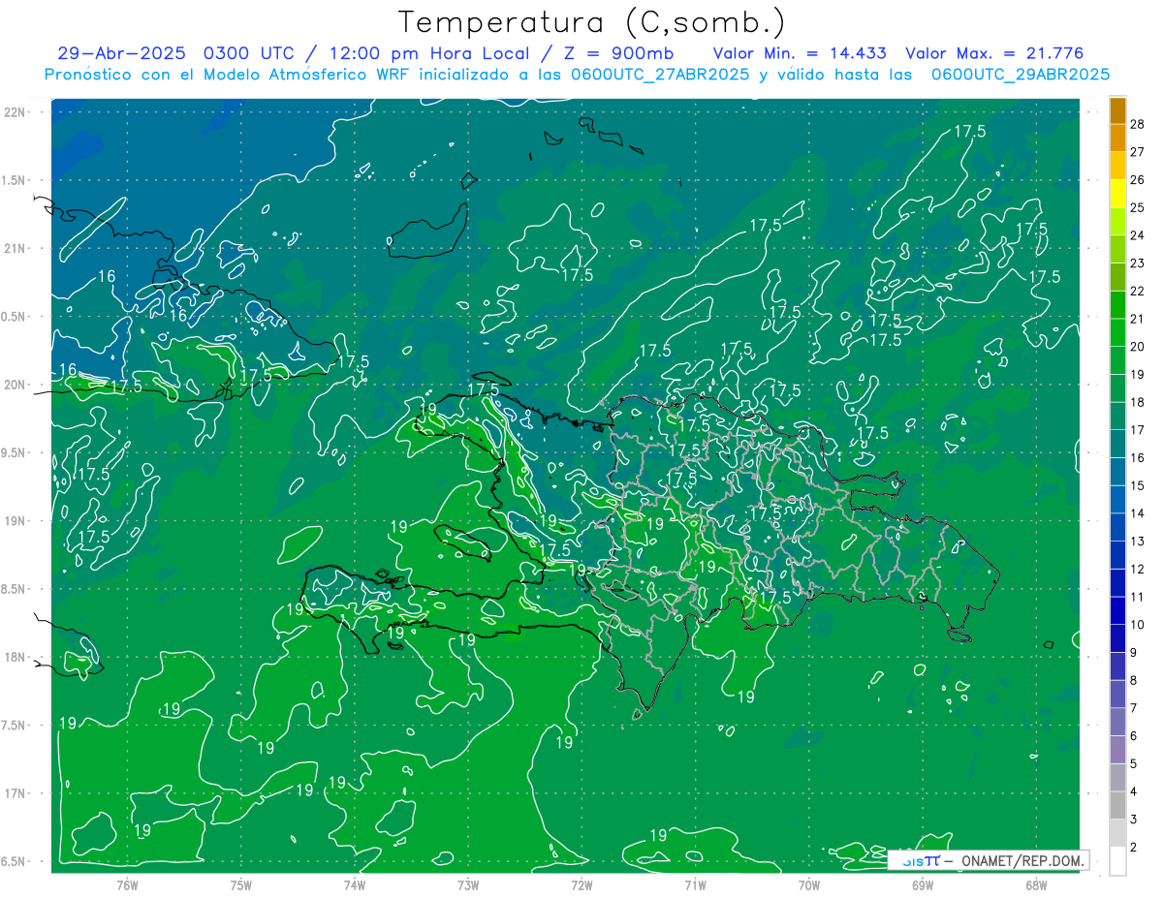Screen dimensions: 1163x898
Task: Click the color bar label '20'
Action: tap(1138, 347)
